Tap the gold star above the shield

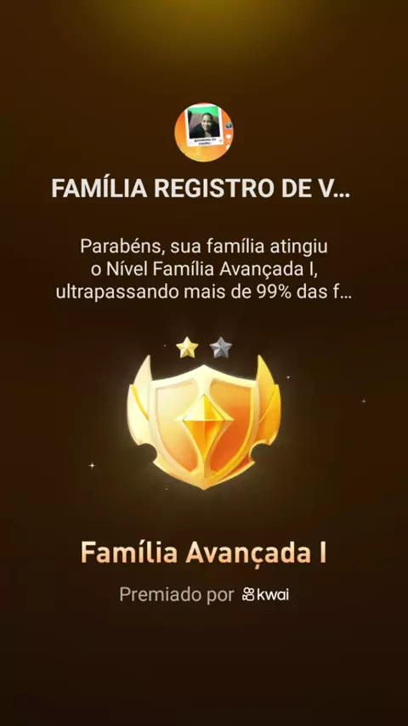[x=187, y=347]
